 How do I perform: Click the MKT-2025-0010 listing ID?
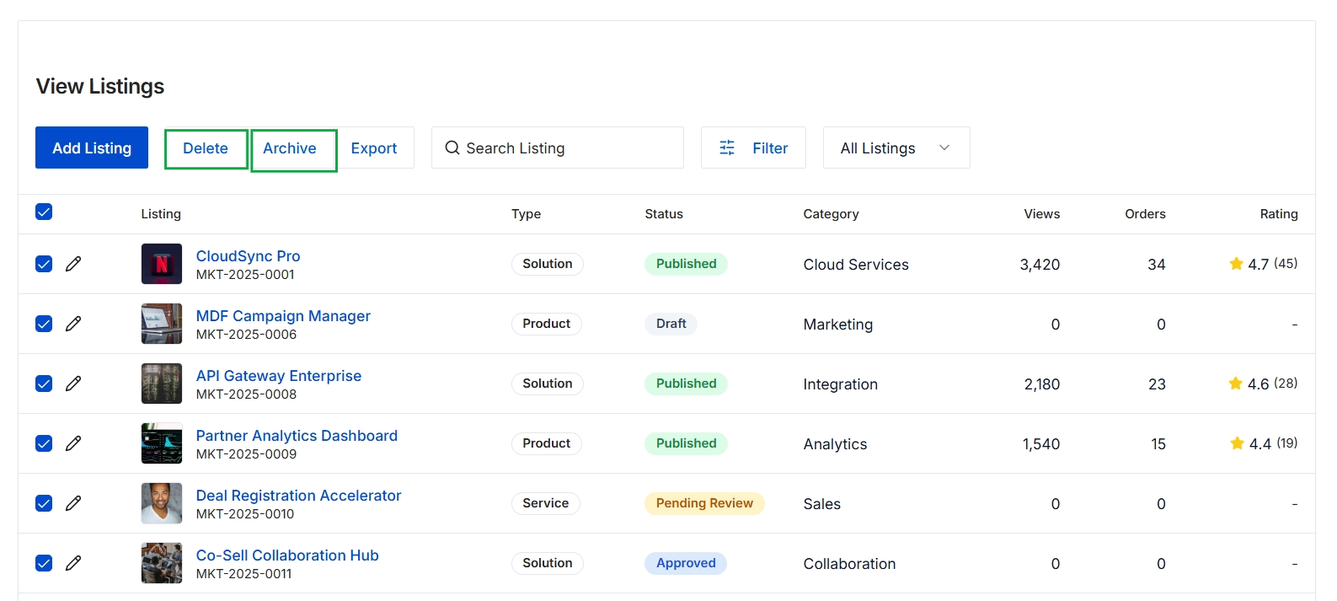(245, 513)
